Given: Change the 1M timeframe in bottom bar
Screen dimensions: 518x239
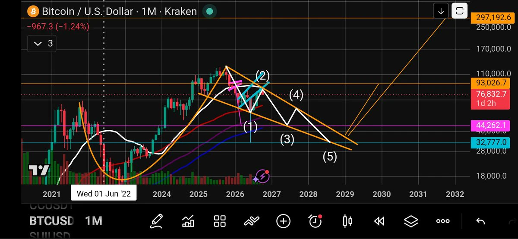Looking at the screenshot, I should pyautogui.click(x=93, y=221).
